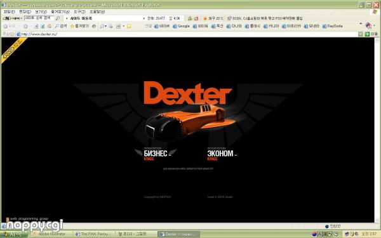This screenshot has height=238, width=381.
Task: Click the system clock in the tray
Action: pyautogui.click(x=369, y=234)
